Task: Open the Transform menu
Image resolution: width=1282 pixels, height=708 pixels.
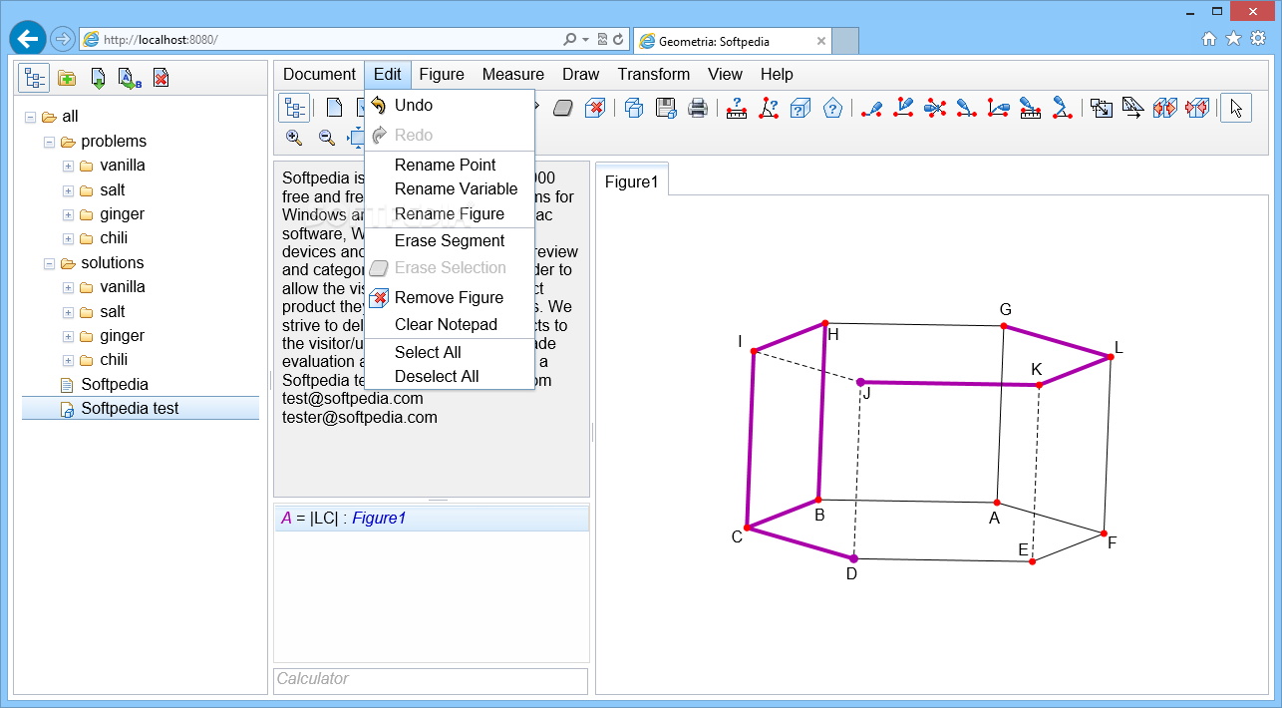Action: click(654, 74)
